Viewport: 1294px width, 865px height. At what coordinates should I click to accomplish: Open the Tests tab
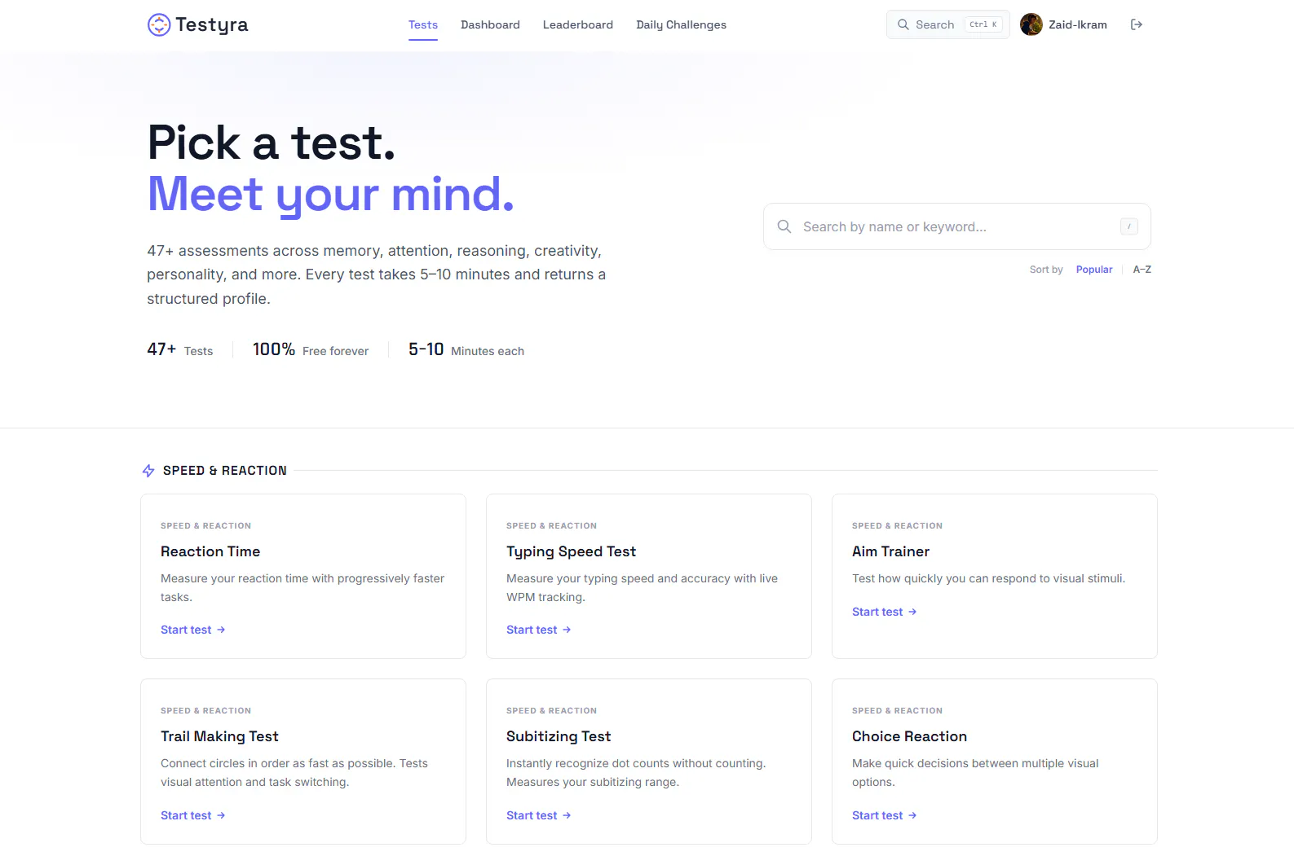(423, 24)
